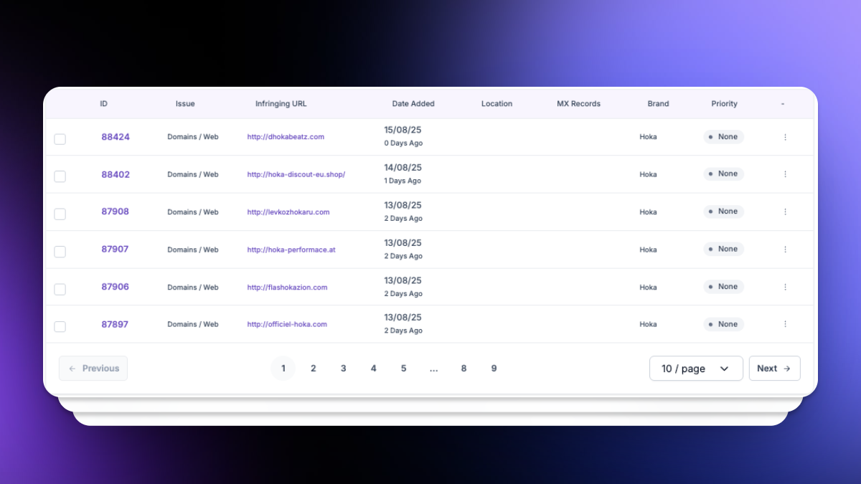Image resolution: width=861 pixels, height=484 pixels.
Task: Open row actions menu for ID 87897
Action: (x=785, y=324)
